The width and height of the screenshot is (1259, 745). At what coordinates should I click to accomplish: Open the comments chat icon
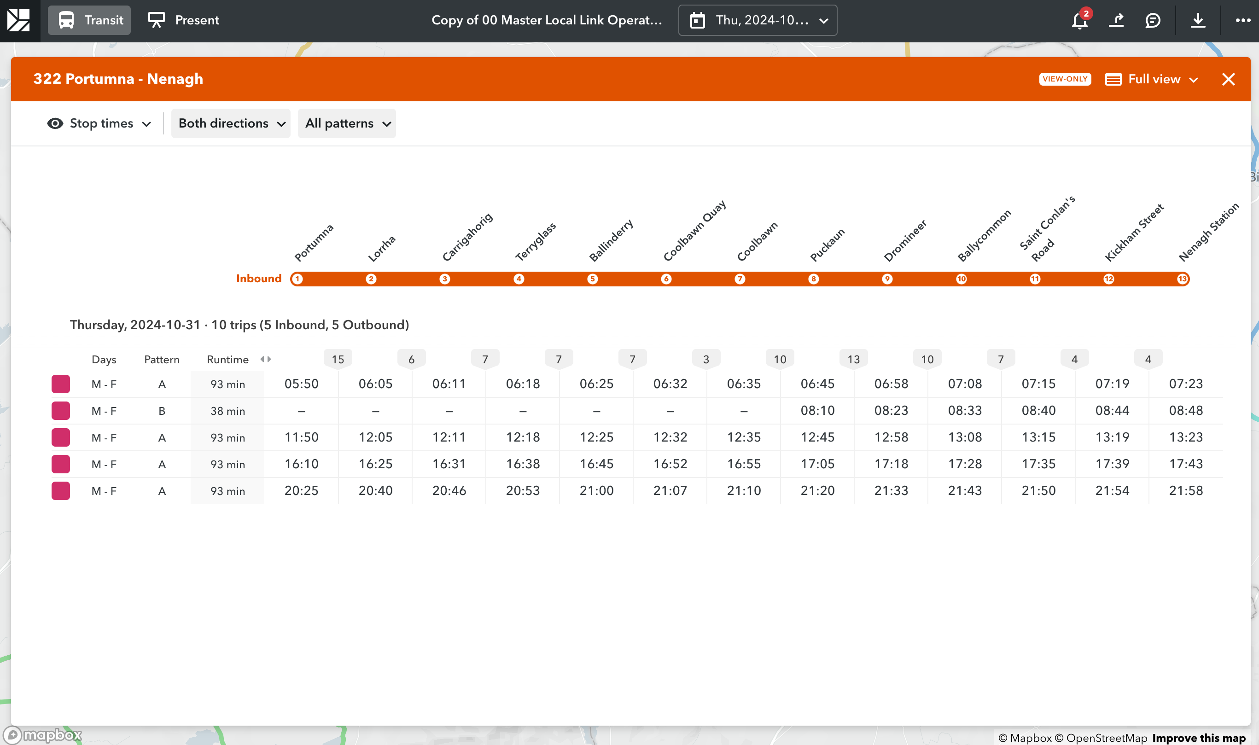(1153, 21)
